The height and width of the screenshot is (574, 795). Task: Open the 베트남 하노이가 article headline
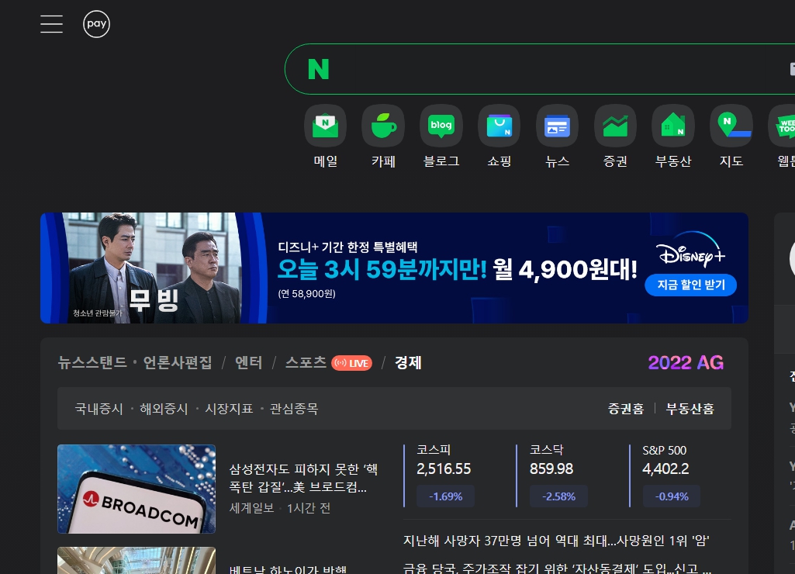click(x=288, y=569)
